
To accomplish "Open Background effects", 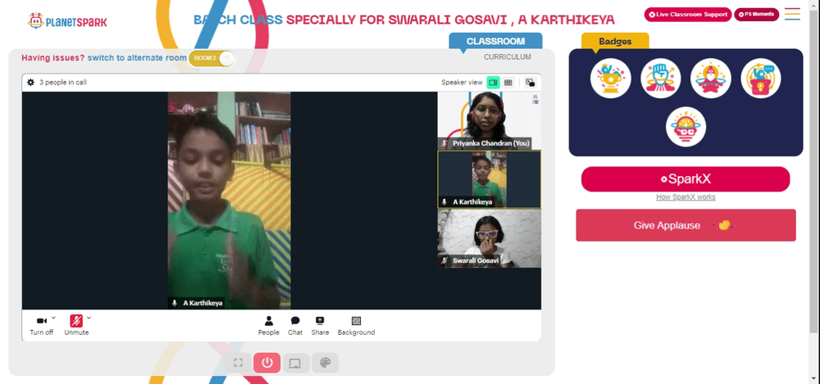I will 356,326.
